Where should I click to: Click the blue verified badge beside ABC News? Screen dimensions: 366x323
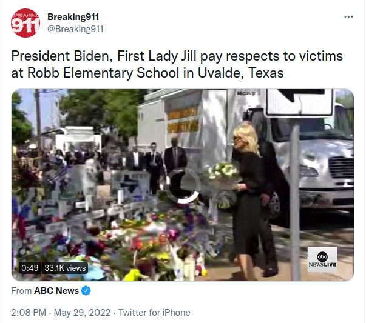point(86,291)
